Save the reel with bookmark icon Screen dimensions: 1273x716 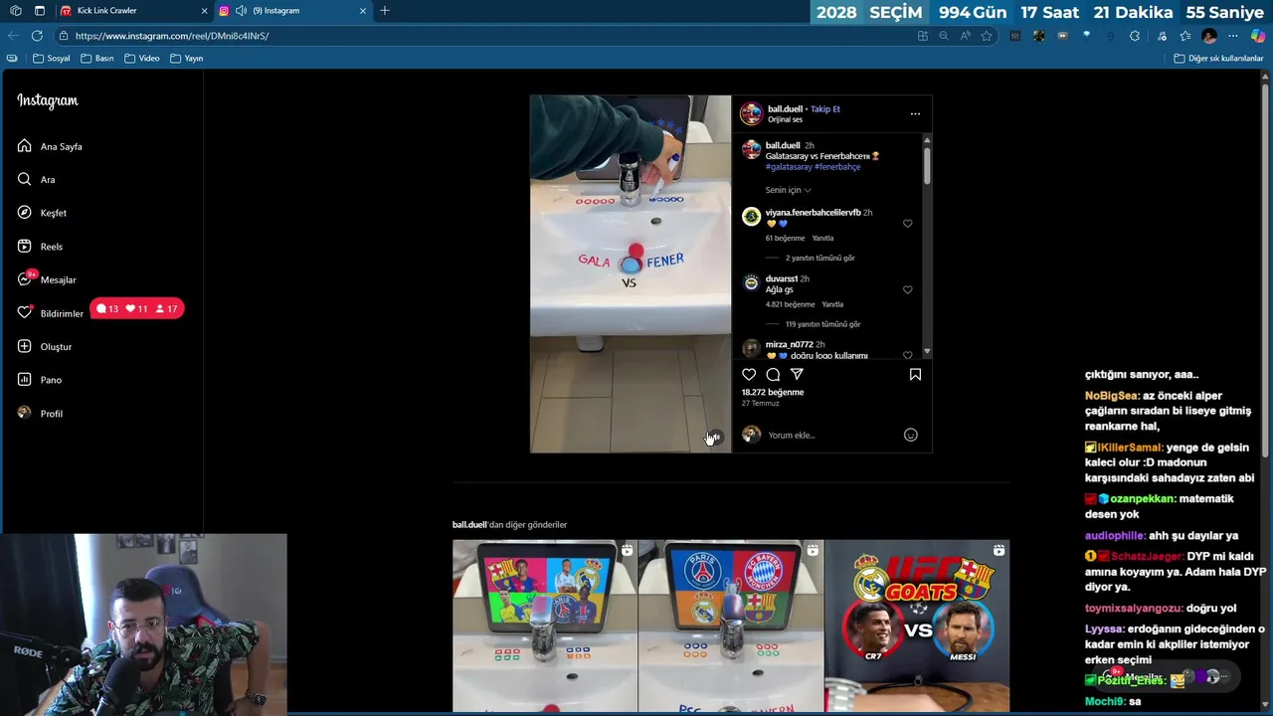point(915,375)
